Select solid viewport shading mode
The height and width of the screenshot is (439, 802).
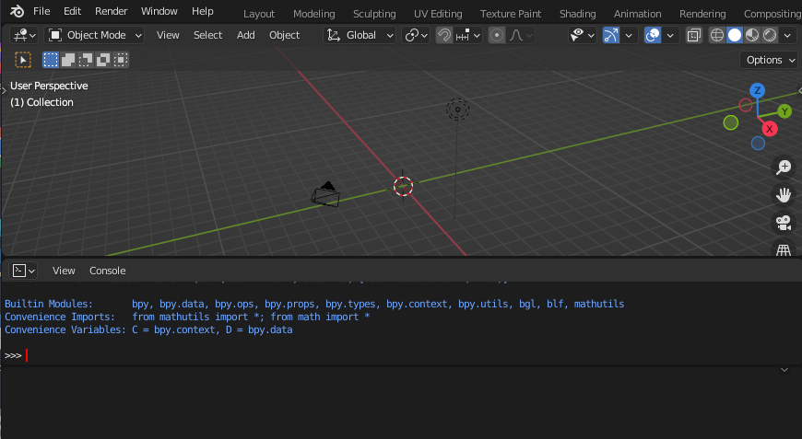pos(735,35)
